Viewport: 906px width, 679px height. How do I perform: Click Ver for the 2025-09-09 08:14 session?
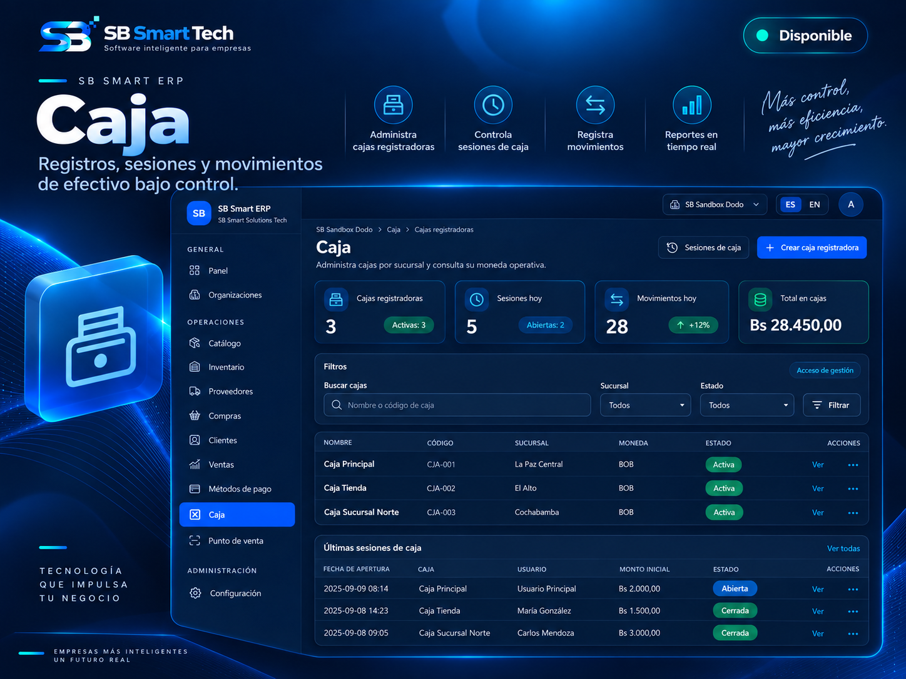point(818,590)
